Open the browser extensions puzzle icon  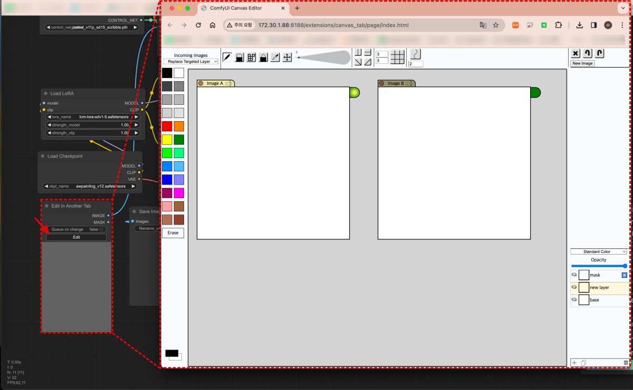[559, 25]
